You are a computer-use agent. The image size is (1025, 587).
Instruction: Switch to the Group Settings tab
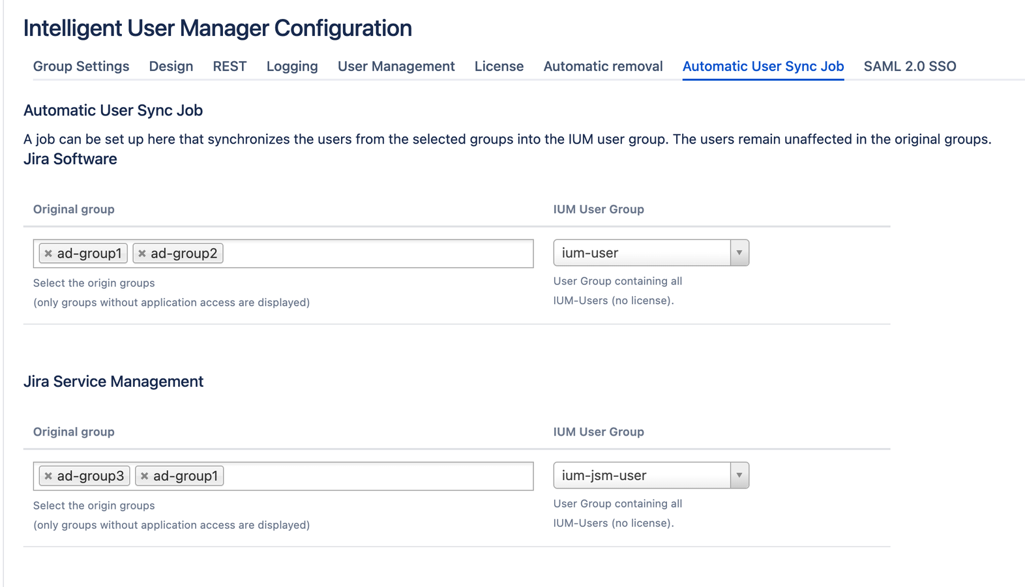(82, 67)
